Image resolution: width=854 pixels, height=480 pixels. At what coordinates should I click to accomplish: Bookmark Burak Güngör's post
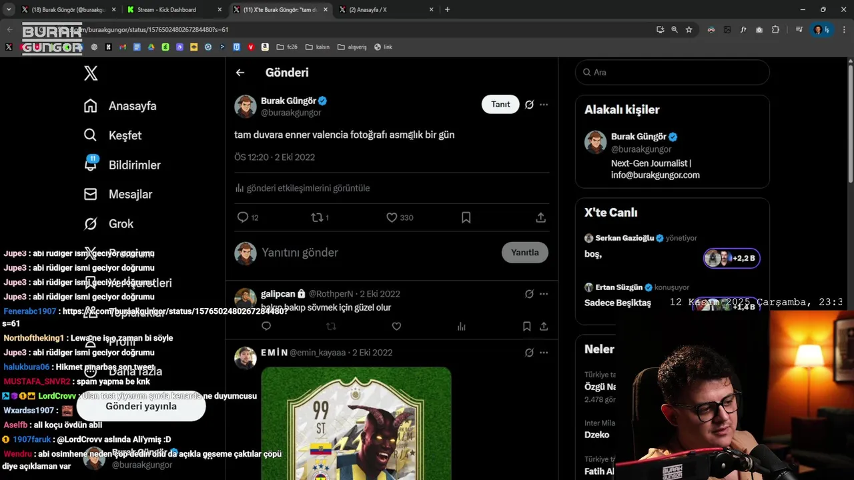[x=466, y=217]
